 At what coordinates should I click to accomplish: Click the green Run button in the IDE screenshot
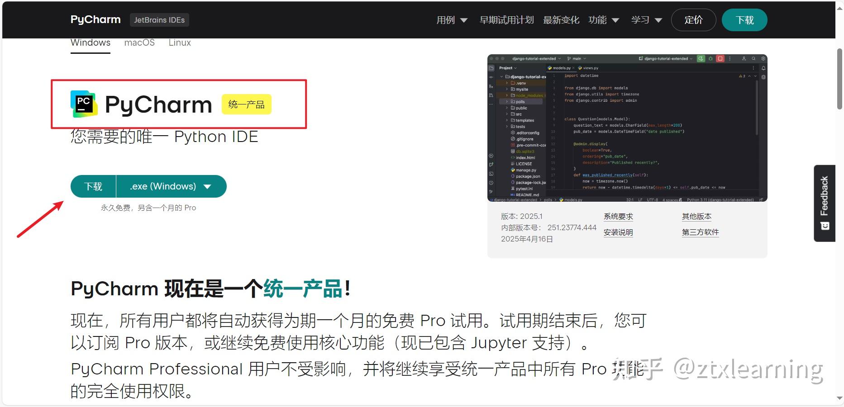[701, 59]
